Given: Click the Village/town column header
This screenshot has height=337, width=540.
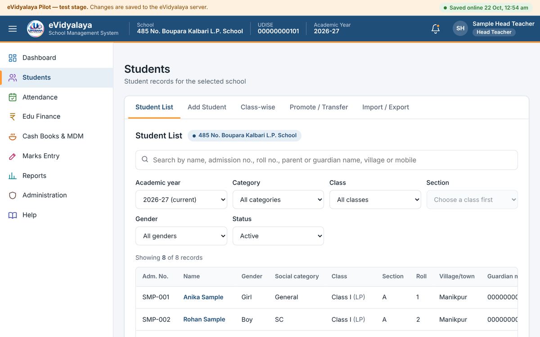Looking at the screenshot, I should coord(457,276).
